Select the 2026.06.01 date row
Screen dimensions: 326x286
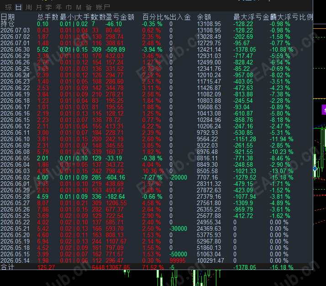[15, 184]
